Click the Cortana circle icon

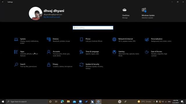(x=50, y=101)
